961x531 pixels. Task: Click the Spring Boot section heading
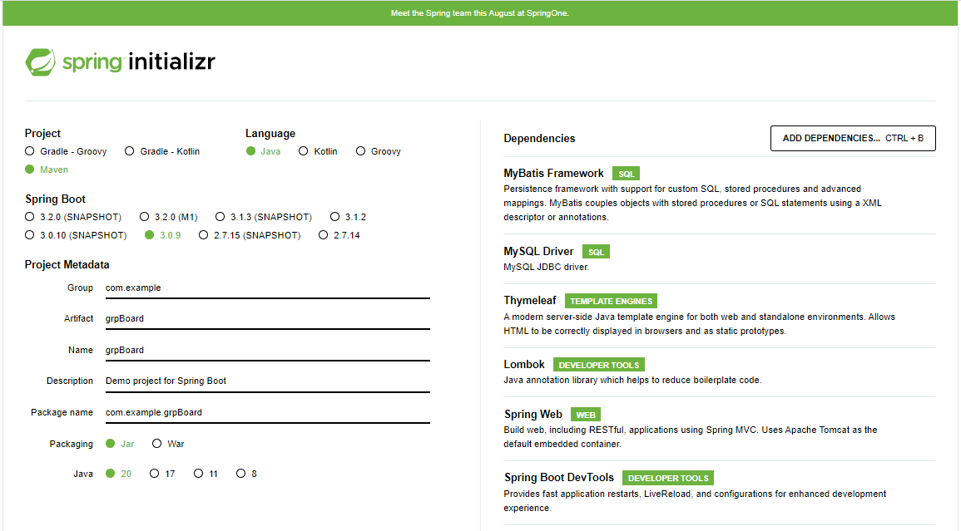(x=55, y=199)
